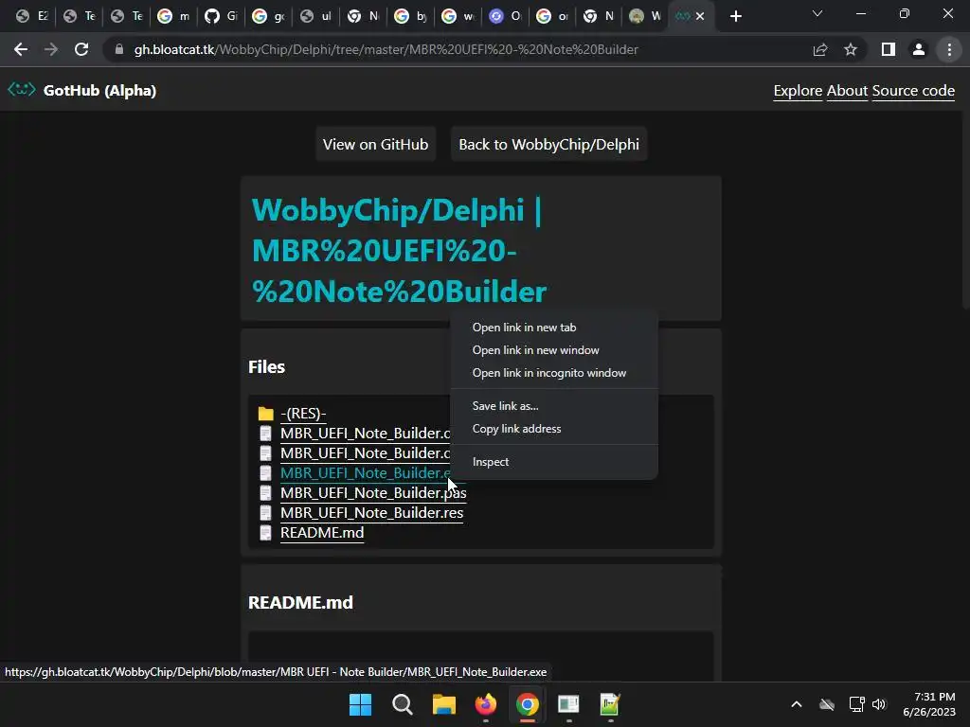This screenshot has width=970, height=727.
Task: Click the -(RES)- folder icon
Action: click(x=266, y=414)
